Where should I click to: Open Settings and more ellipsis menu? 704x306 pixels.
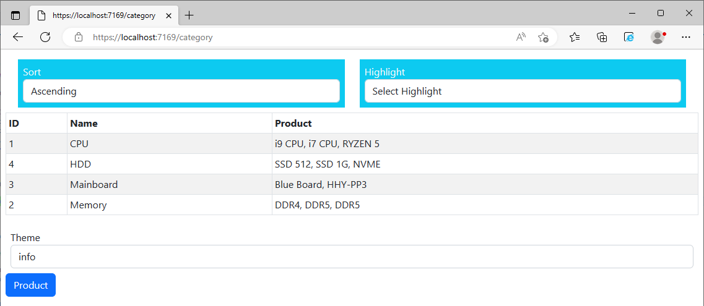(685, 37)
